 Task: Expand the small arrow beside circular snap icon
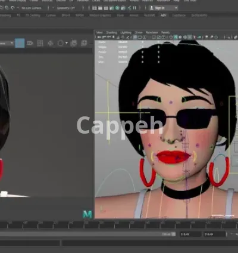click(x=67, y=43)
